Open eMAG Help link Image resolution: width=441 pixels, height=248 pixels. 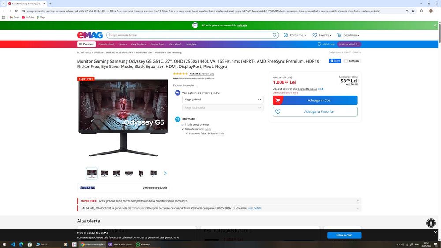326,44
